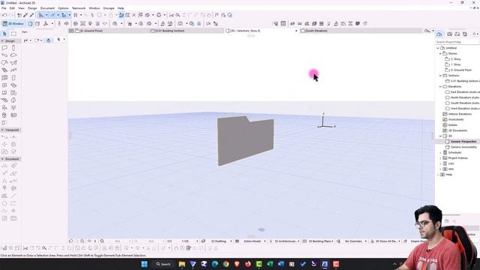Viewport: 480px width, 270px height.
Task: Activate the Inject Parameters syringe icon
Action: click(31, 15)
